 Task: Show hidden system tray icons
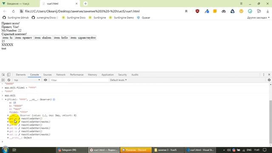224,150
